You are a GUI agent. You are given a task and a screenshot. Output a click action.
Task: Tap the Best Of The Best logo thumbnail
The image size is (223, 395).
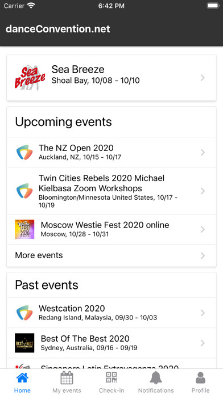[x=24, y=343]
